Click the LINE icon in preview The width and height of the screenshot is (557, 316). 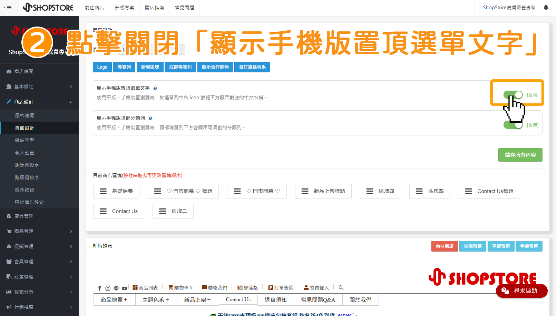[116, 288]
